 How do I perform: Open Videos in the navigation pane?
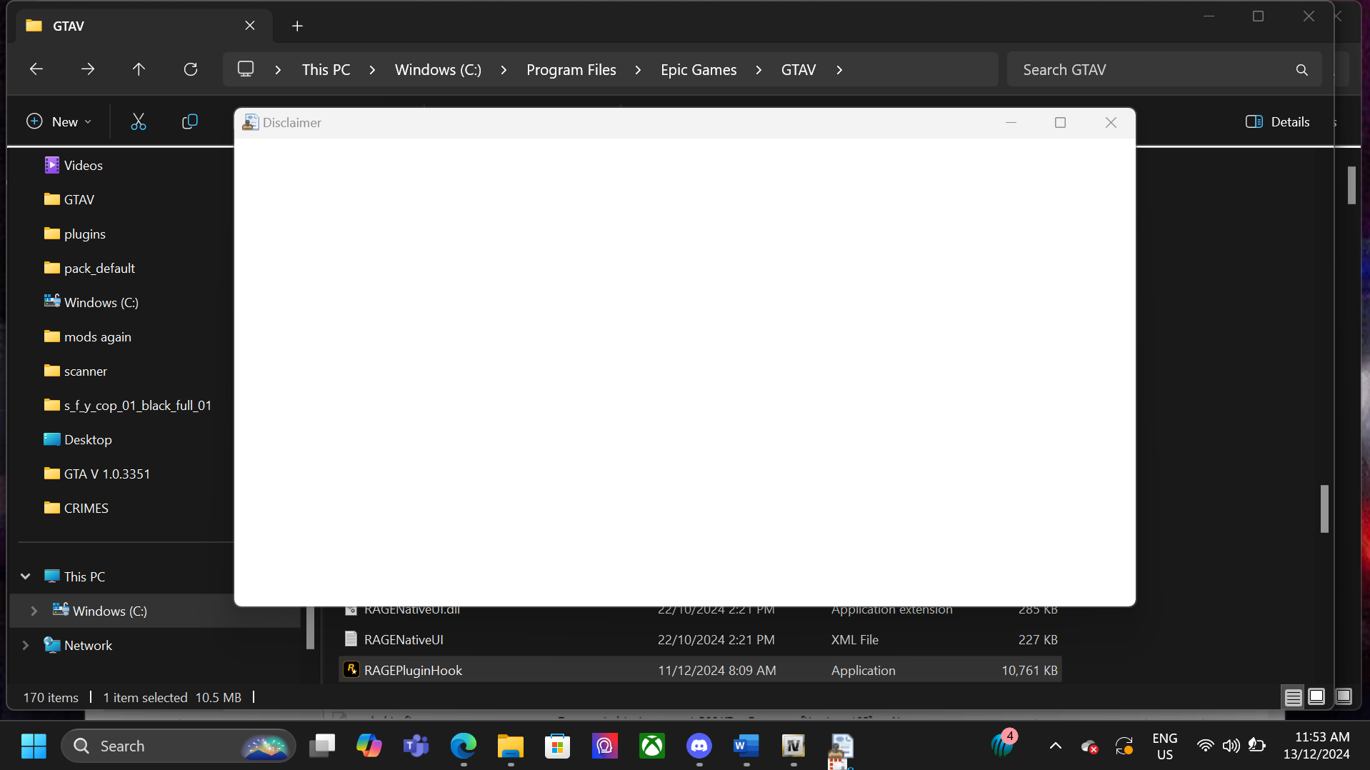tap(84, 165)
